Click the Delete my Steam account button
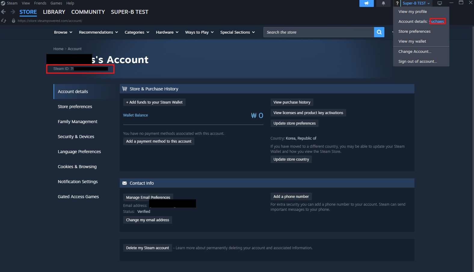The height and width of the screenshot is (272, 474). pyautogui.click(x=147, y=248)
